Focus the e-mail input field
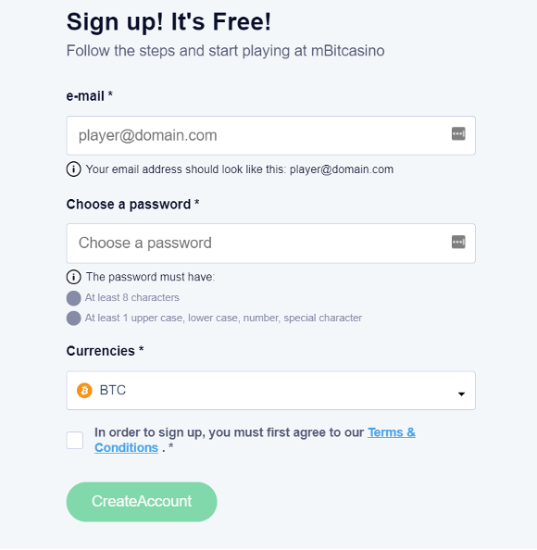 coord(270,135)
